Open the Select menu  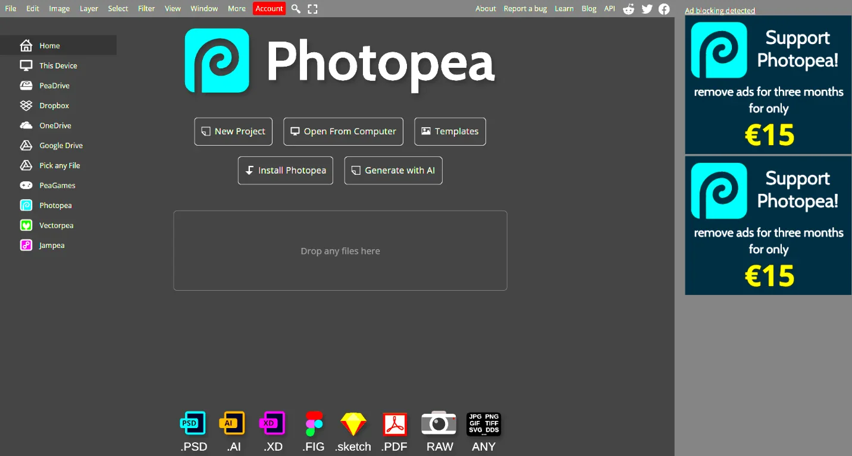[x=118, y=9]
